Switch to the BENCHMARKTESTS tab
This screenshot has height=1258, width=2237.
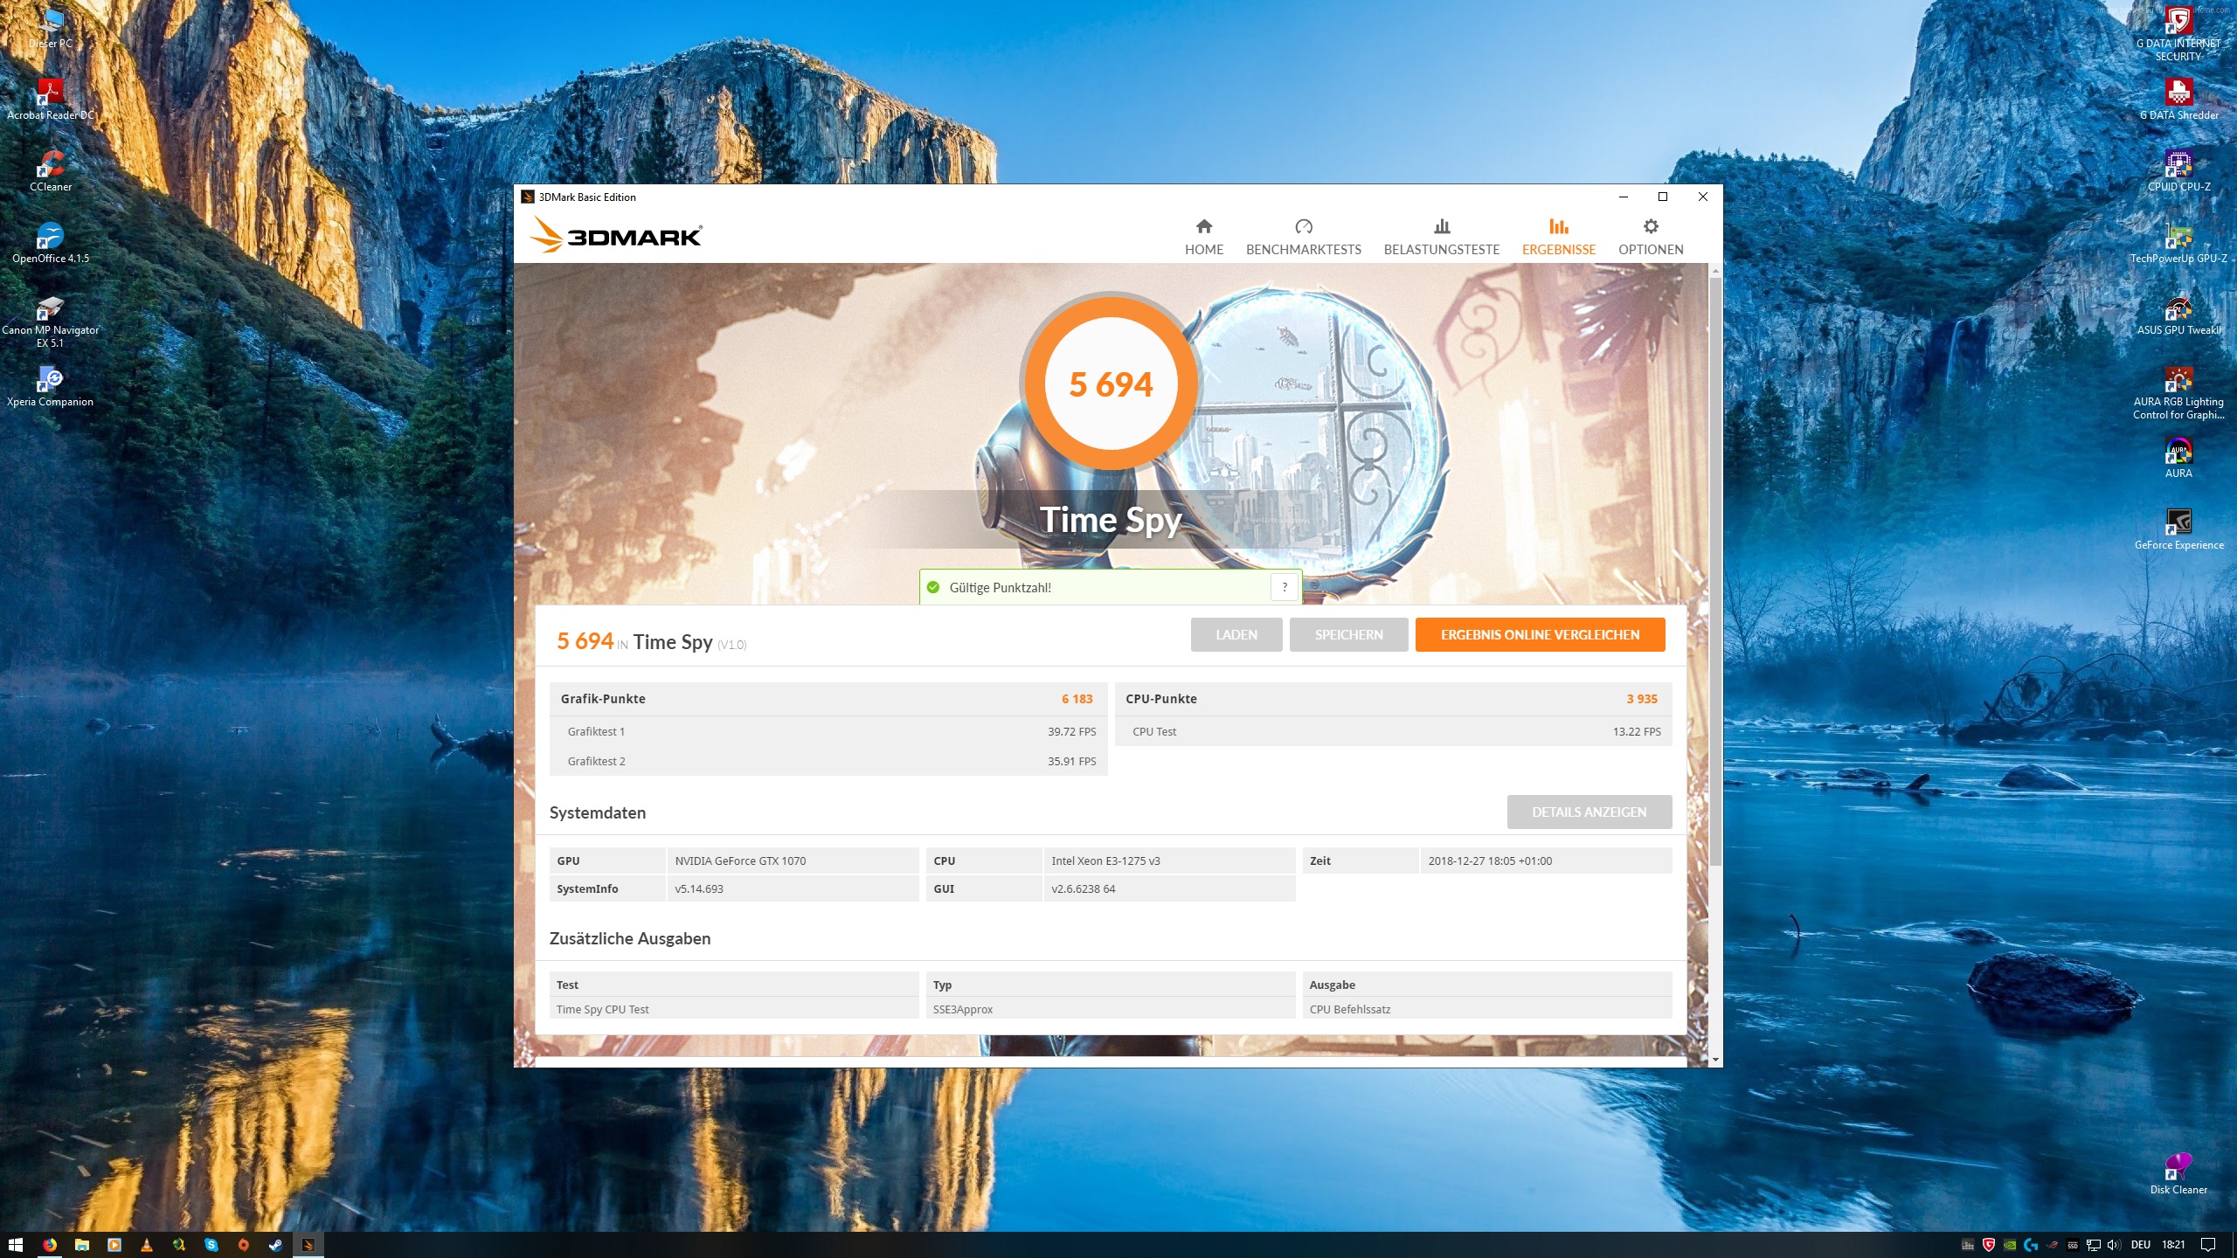pyautogui.click(x=1304, y=238)
